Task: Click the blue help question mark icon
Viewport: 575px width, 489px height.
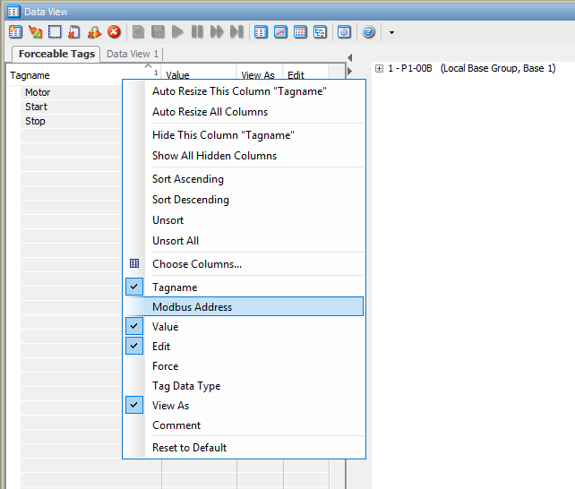Action: pos(368,32)
